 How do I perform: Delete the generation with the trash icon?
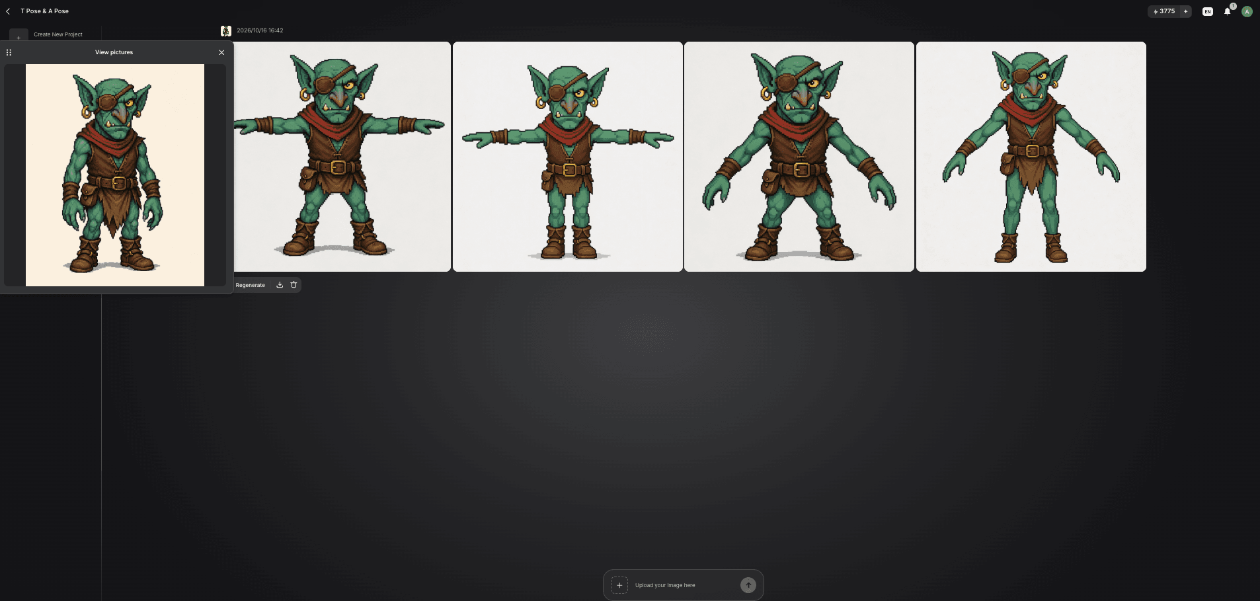tap(294, 285)
